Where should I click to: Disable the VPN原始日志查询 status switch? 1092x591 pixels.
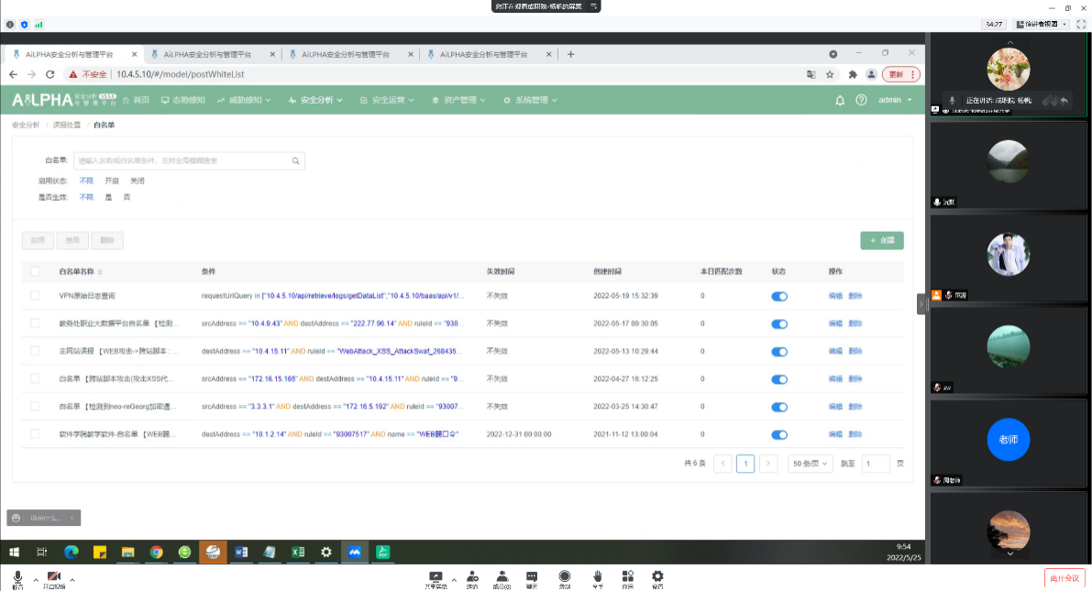click(x=779, y=296)
